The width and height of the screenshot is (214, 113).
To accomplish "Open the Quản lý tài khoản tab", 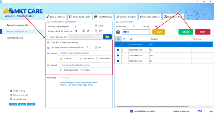I will (56, 17).
